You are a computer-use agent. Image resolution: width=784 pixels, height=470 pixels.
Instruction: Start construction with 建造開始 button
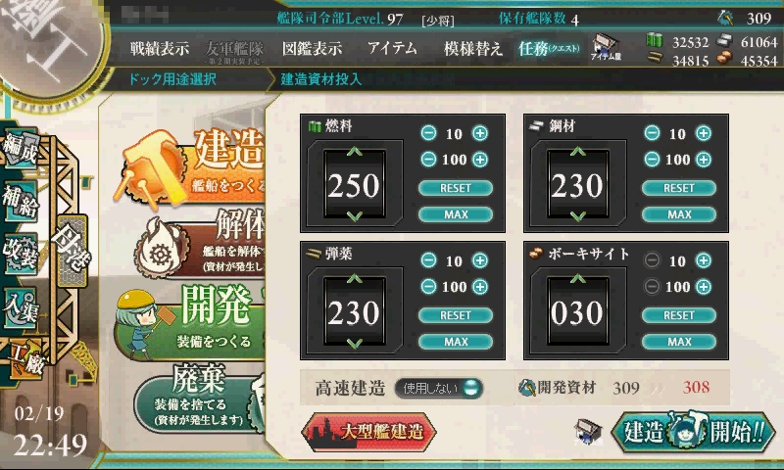pos(693,431)
